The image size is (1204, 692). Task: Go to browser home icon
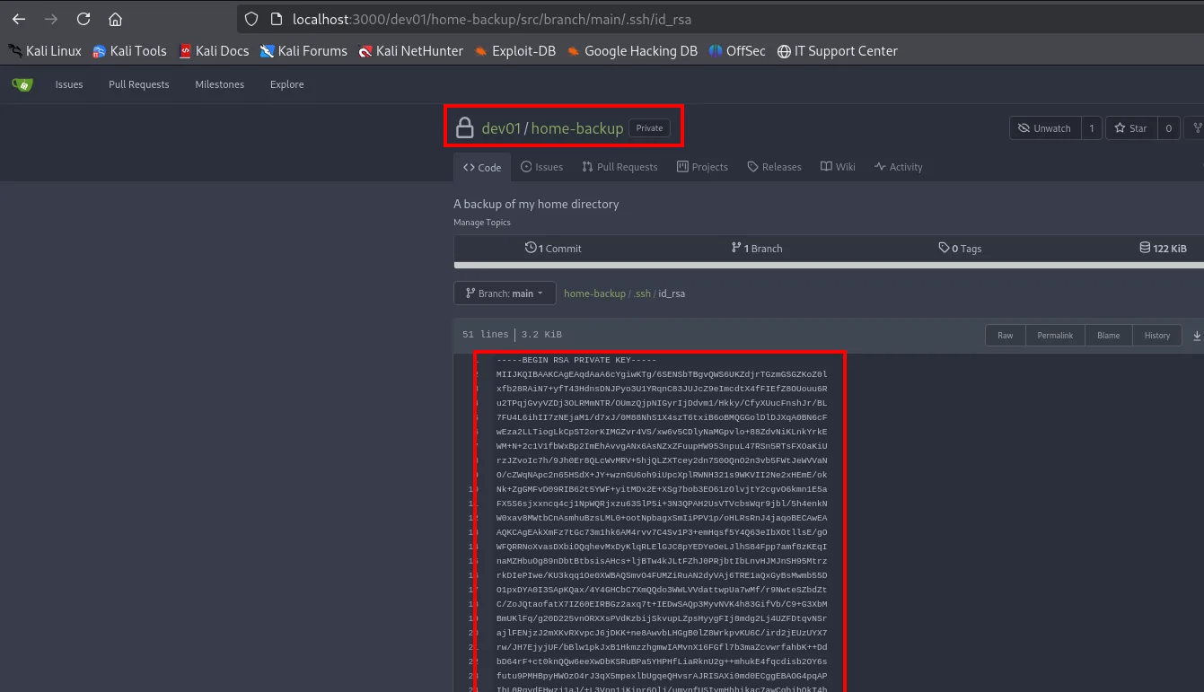[115, 19]
